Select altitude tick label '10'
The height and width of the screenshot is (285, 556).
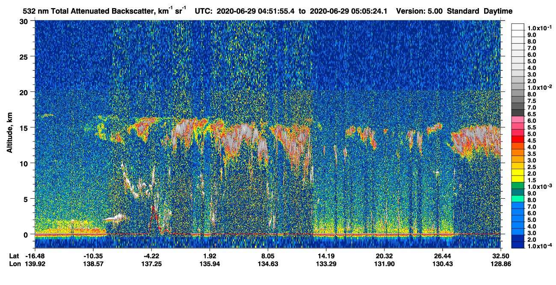[x=25, y=163]
